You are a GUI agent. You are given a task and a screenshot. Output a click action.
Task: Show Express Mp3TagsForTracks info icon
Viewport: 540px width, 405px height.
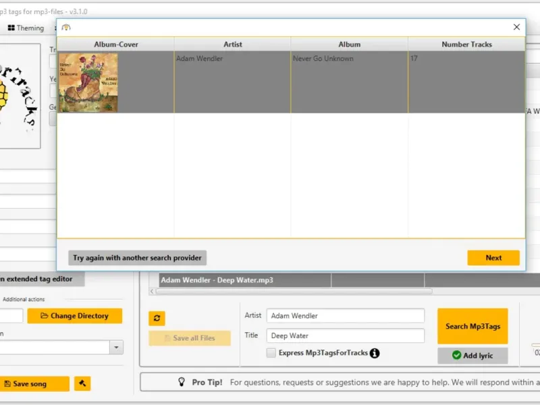click(375, 353)
